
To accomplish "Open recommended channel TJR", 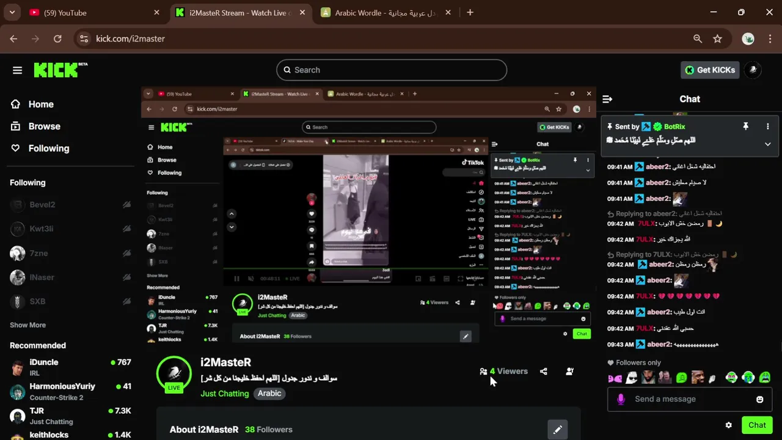I will tap(70, 416).
